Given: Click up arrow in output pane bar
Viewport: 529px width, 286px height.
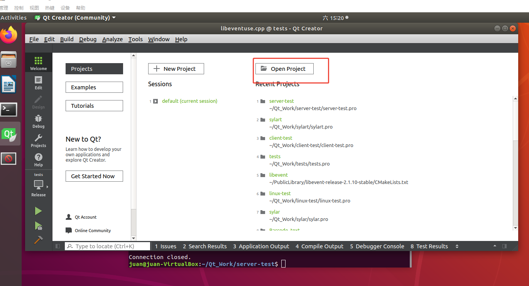Looking at the screenshot, I should [x=495, y=246].
